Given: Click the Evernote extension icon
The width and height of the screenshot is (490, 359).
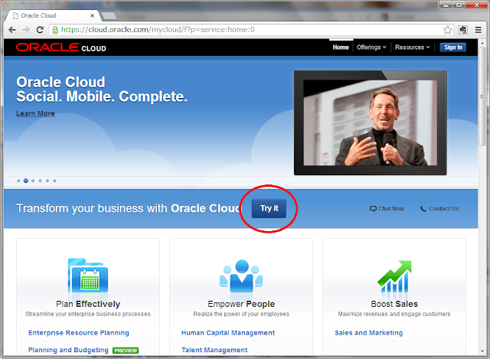Looking at the screenshot, I should (462, 30).
